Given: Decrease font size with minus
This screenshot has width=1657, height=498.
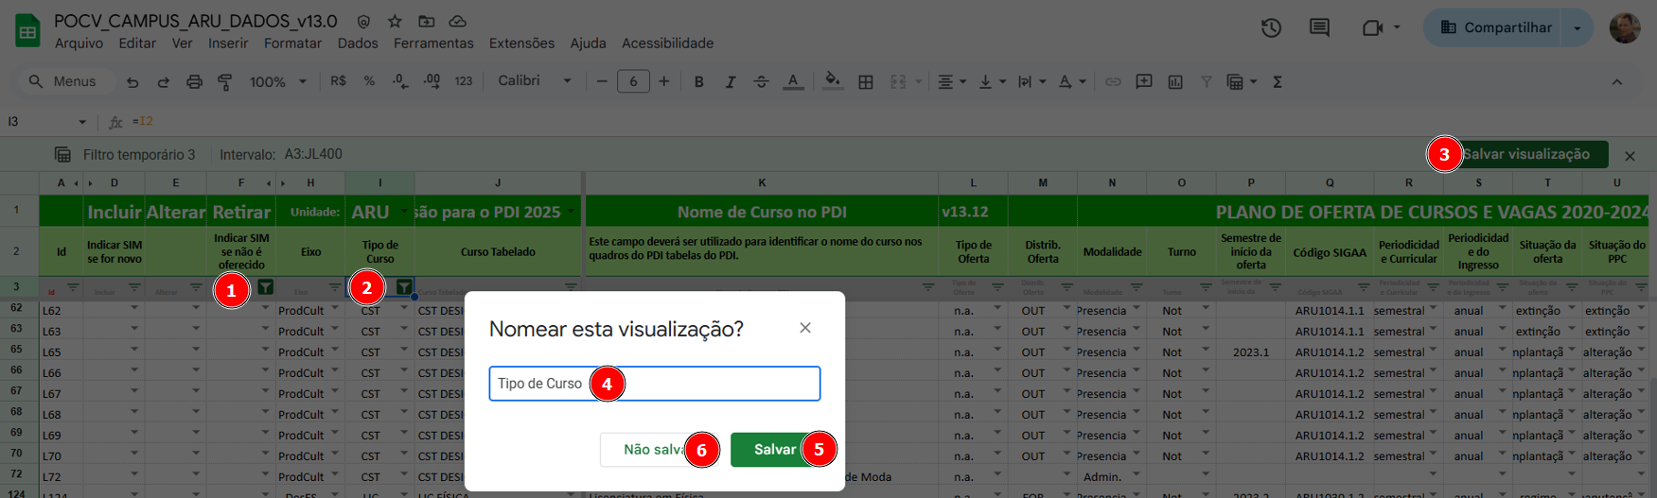Looking at the screenshot, I should [602, 82].
